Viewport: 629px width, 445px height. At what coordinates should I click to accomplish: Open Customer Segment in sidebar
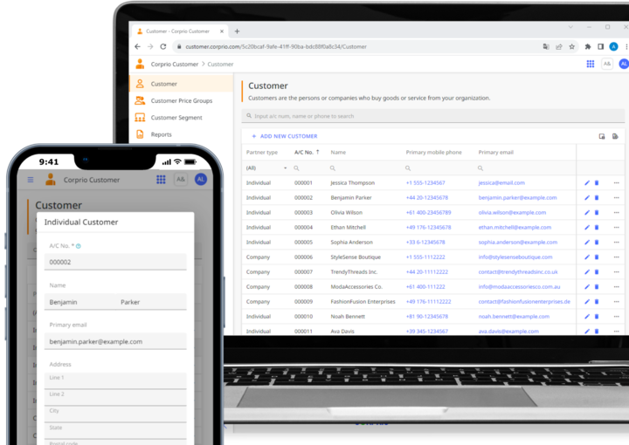click(182, 118)
